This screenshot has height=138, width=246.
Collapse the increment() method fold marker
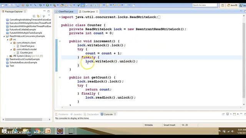click(60, 41)
